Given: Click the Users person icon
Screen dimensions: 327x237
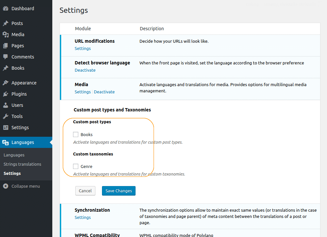Looking at the screenshot, I should click(6, 105).
